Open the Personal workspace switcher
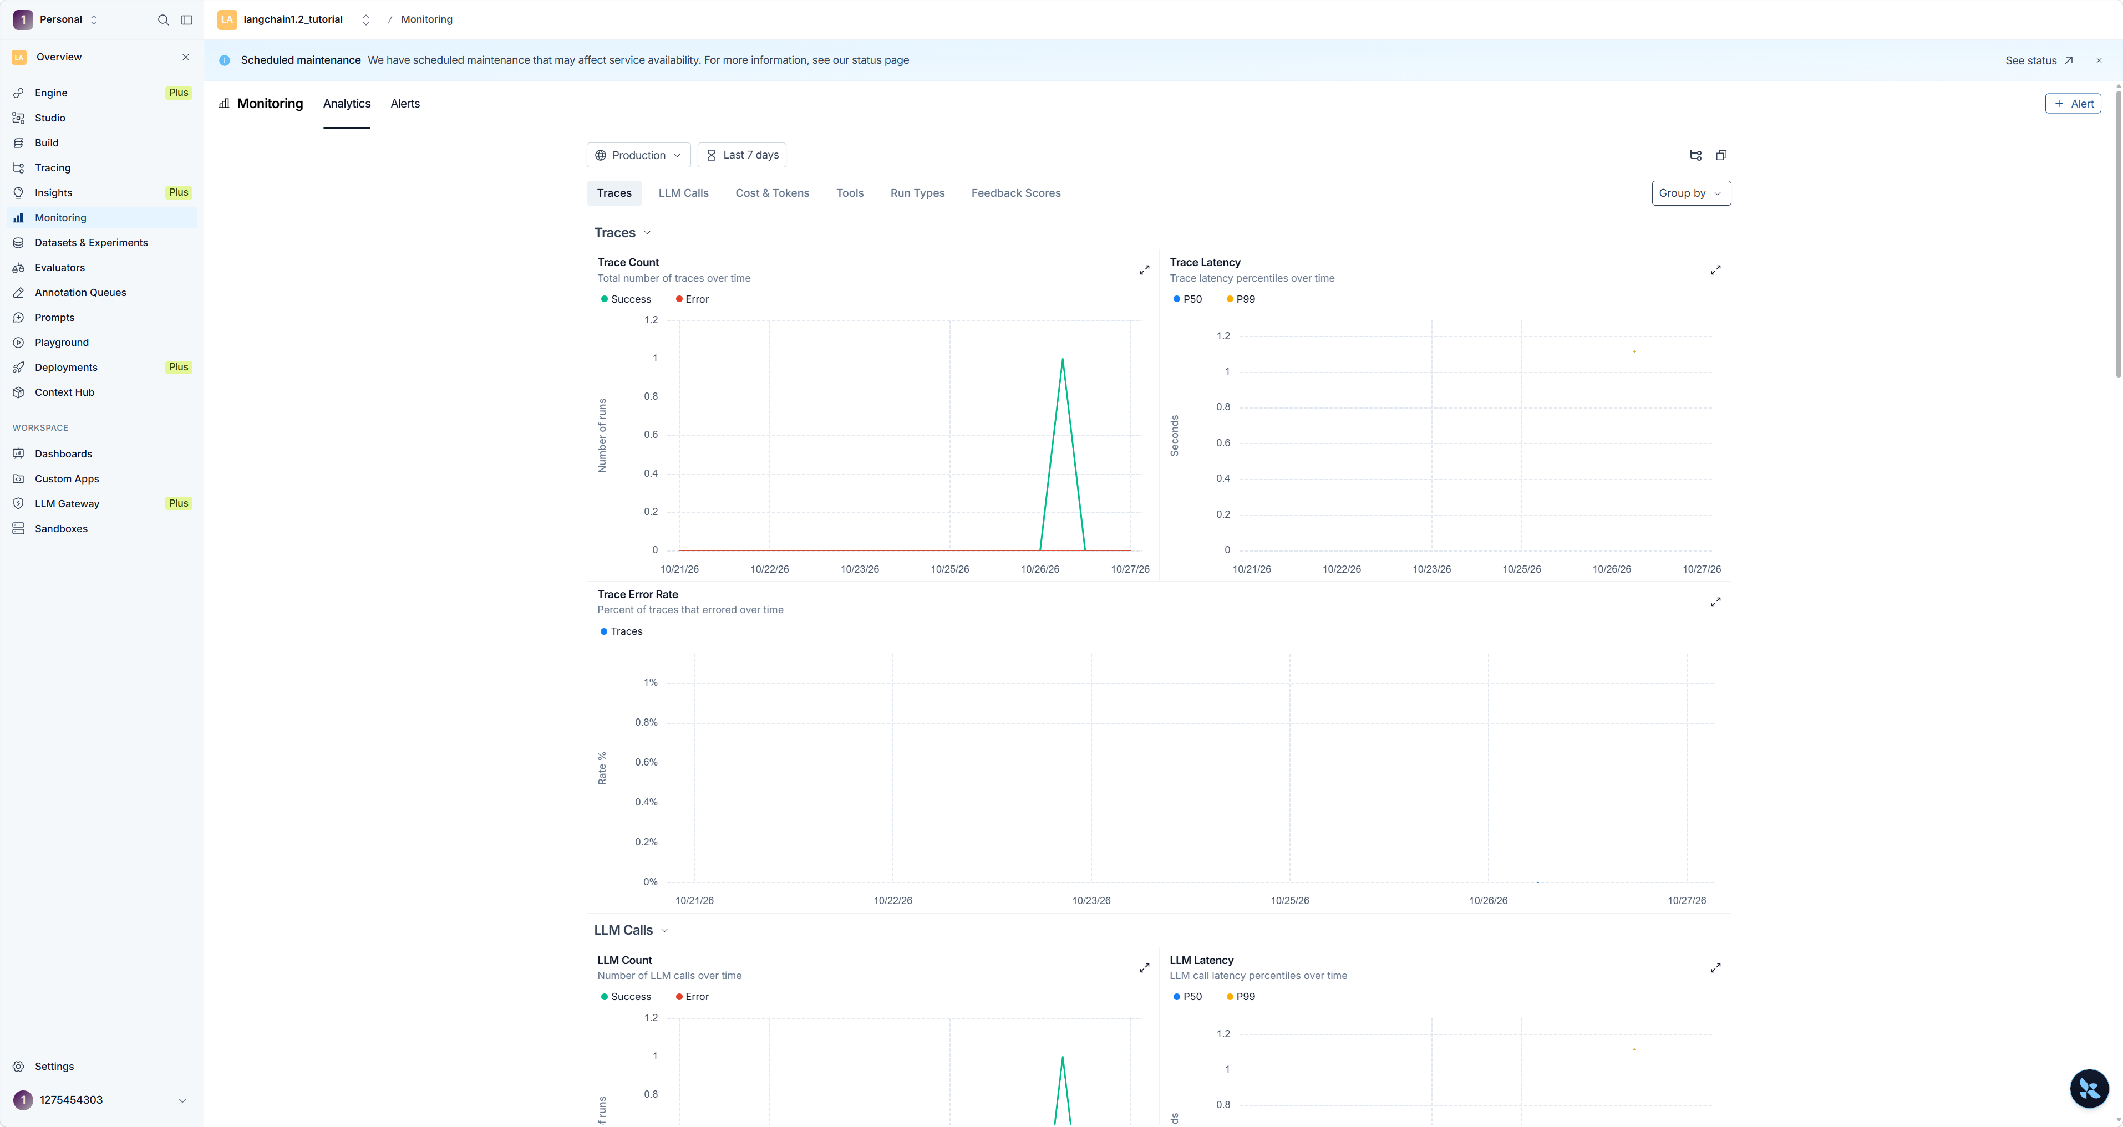2123x1127 pixels. [x=56, y=20]
